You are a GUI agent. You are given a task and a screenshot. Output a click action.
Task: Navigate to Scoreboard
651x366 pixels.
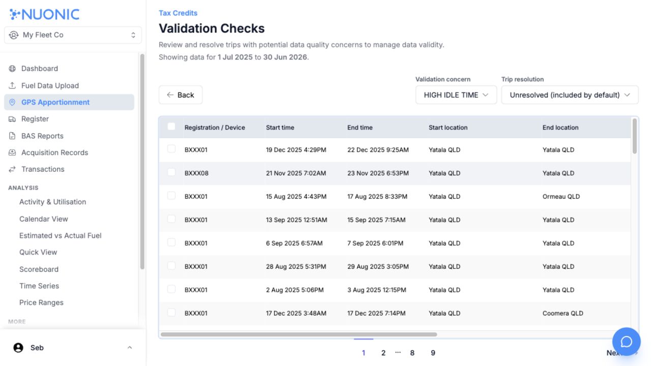click(x=39, y=269)
